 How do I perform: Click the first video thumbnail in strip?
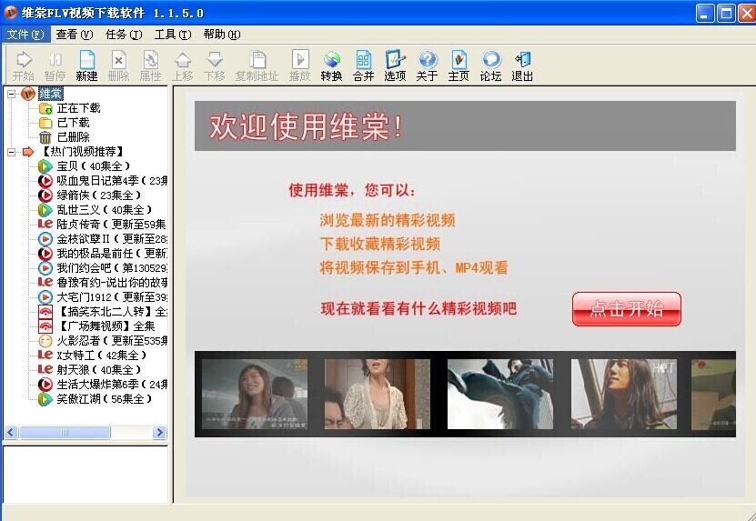(x=255, y=394)
